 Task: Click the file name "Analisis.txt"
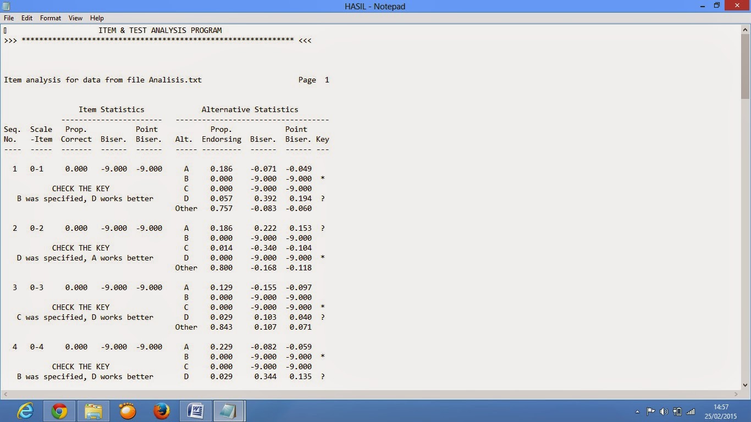[175, 80]
